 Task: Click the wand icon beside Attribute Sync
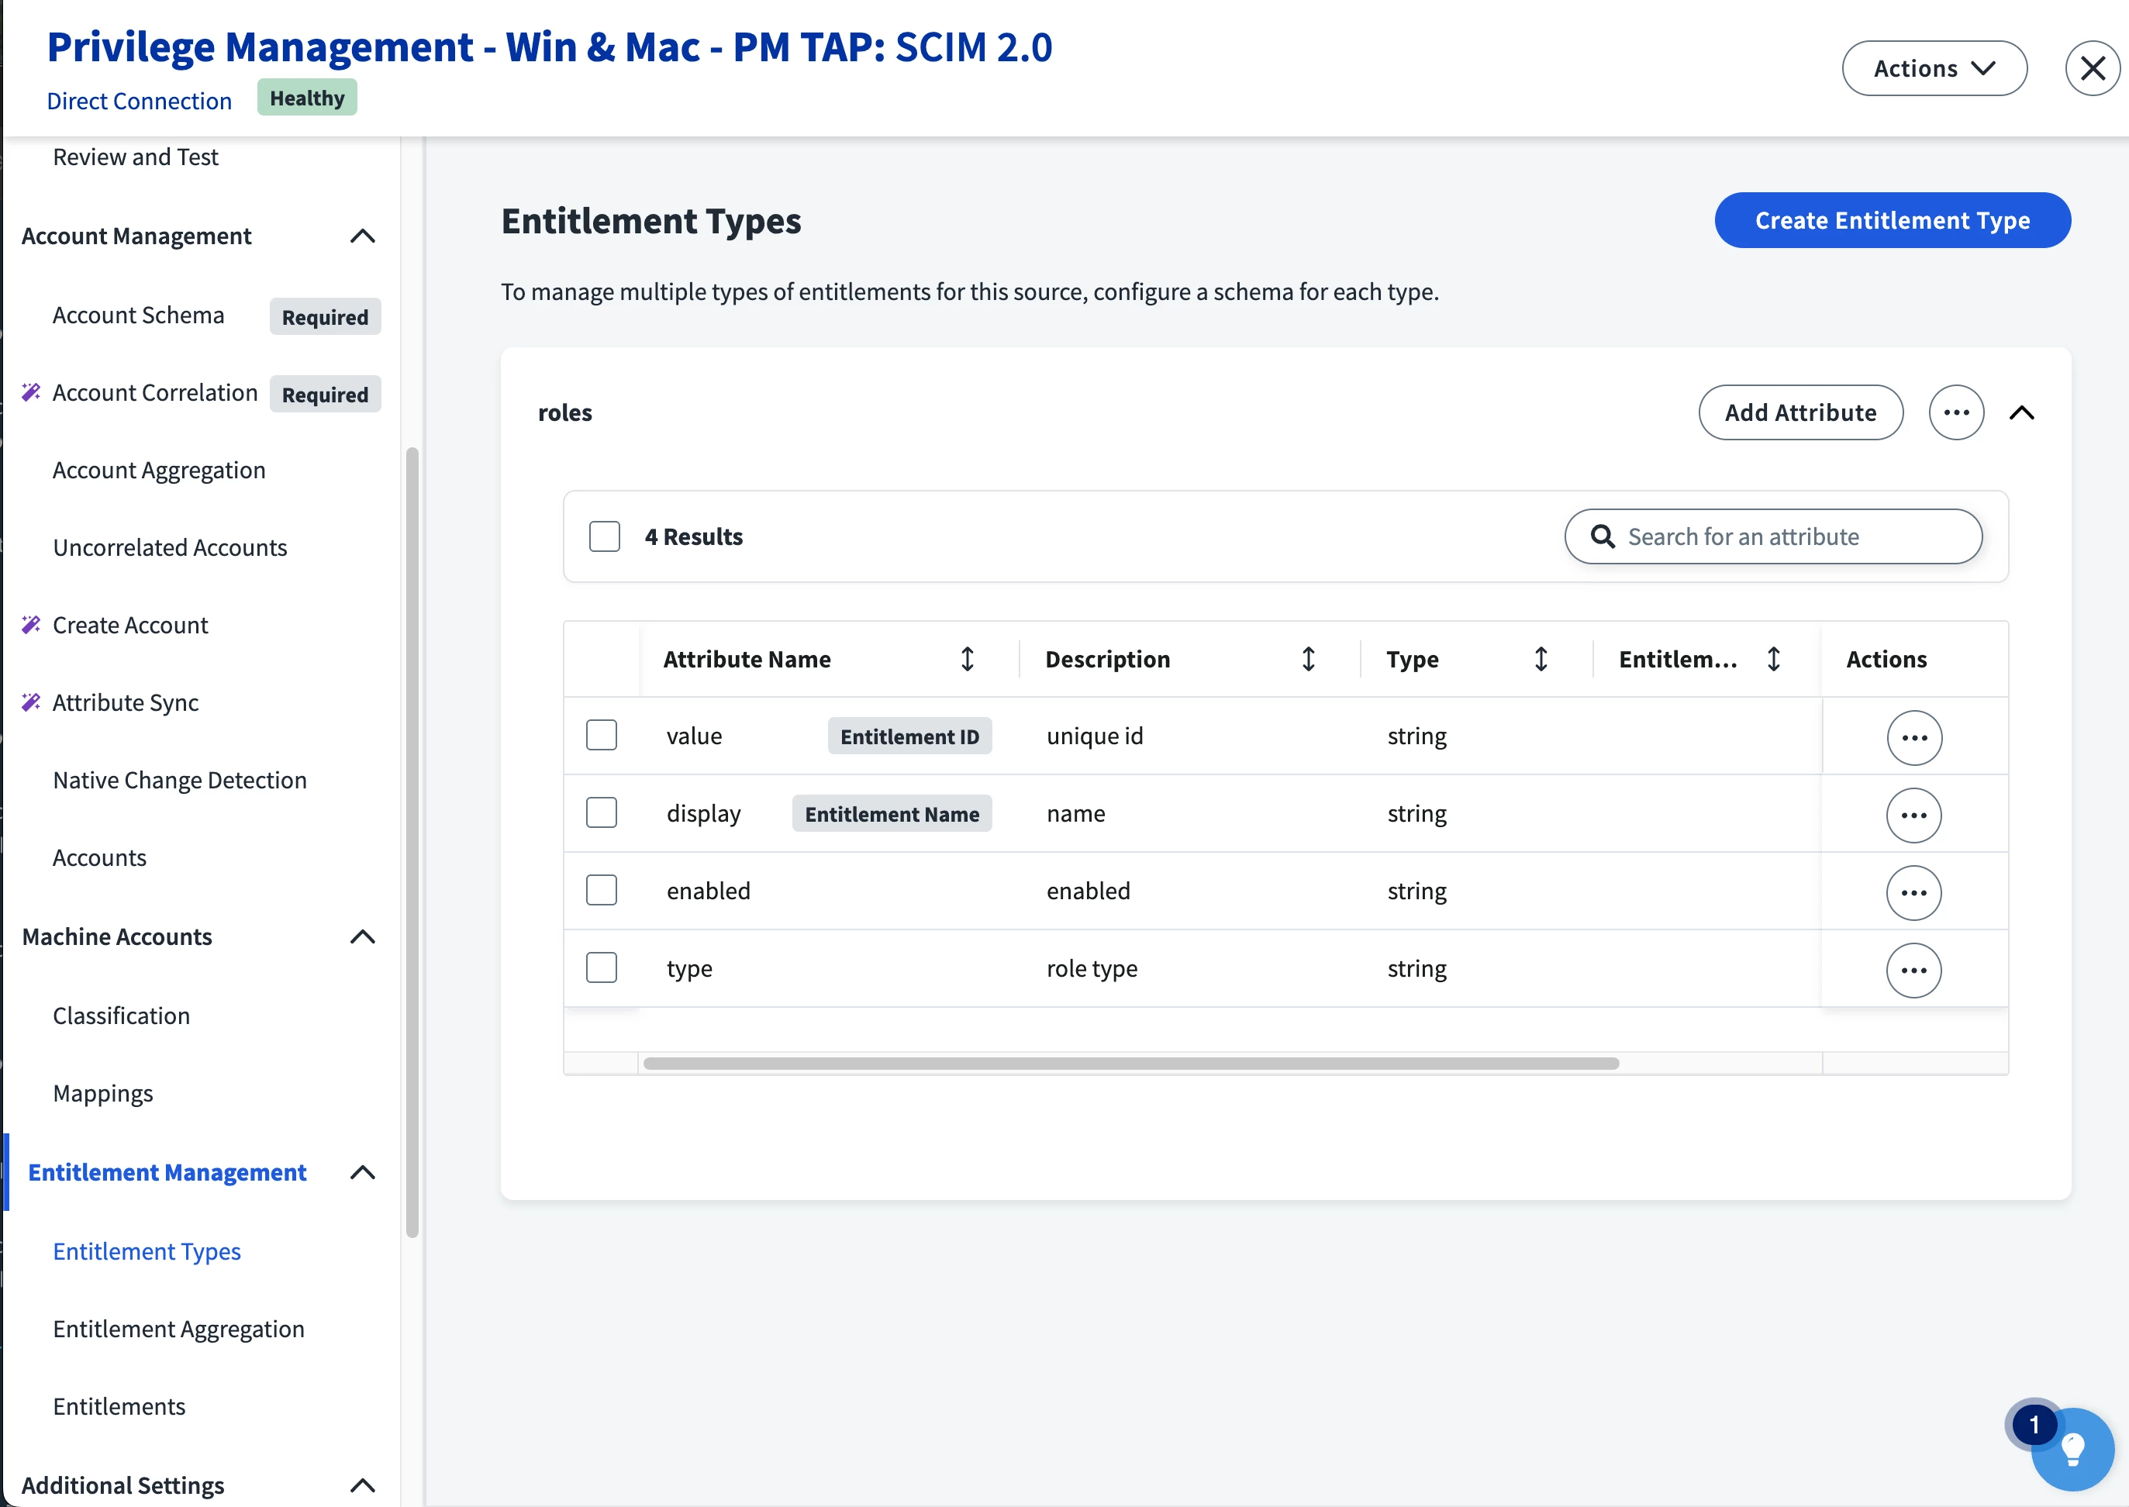pos(31,702)
